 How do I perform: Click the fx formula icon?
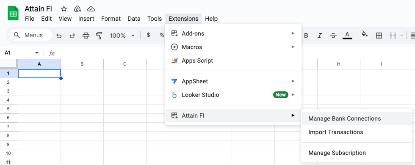[52, 53]
